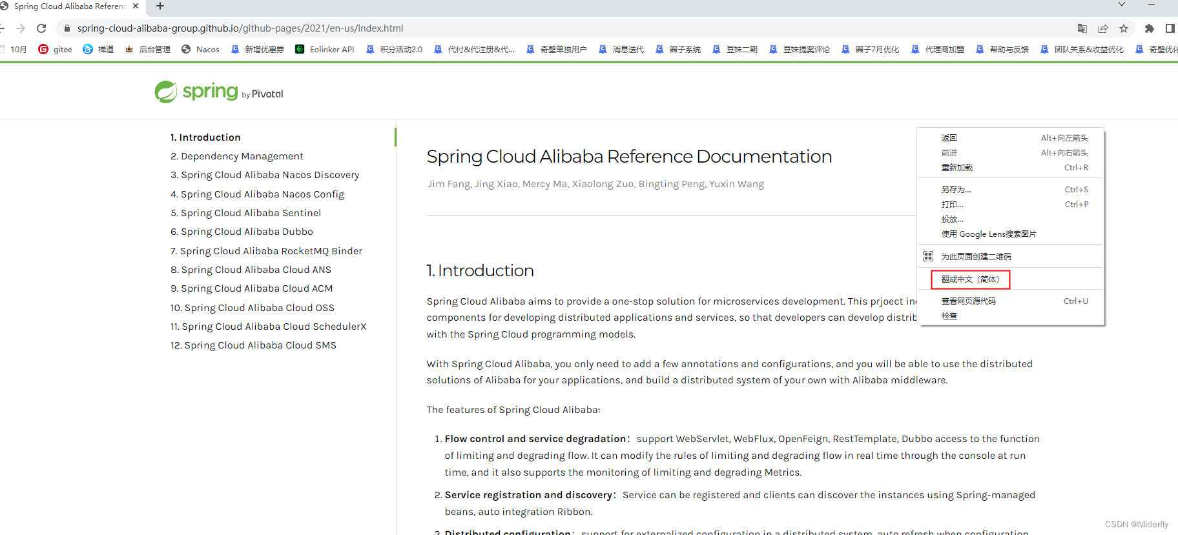Open the Nacos bookmark
Screen dimensions: 1178x535
(x=200, y=49)
